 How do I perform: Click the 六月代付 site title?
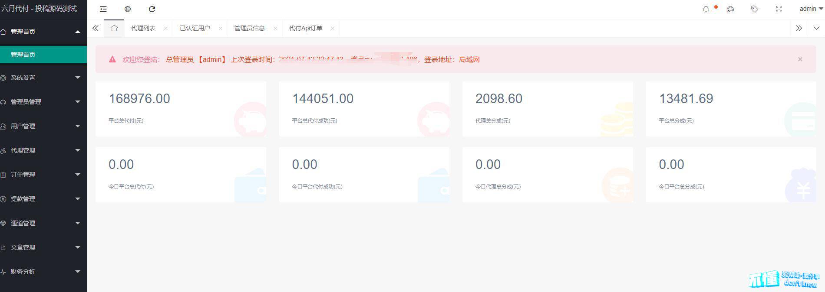pos(39,9)
